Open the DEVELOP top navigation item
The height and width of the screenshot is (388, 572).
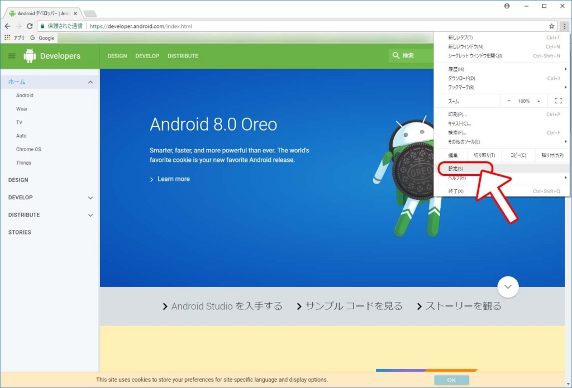coord(147,56)
